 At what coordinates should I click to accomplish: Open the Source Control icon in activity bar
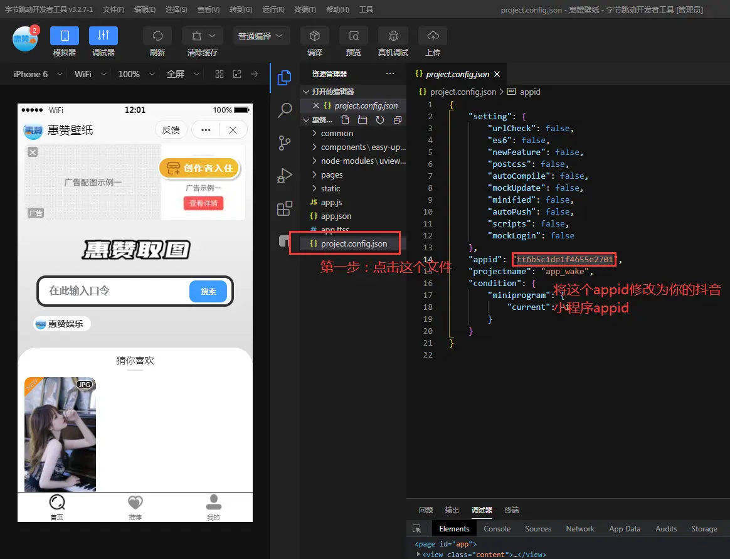click(285, 143)
